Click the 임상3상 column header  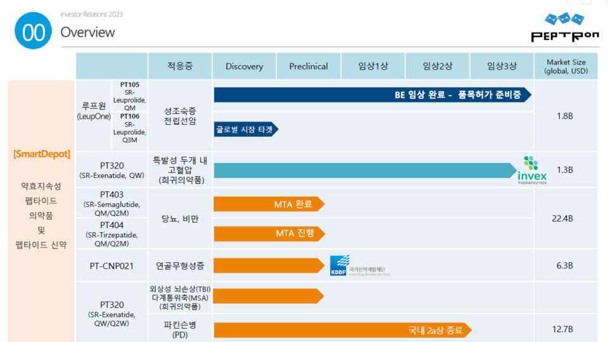(502, 66)
